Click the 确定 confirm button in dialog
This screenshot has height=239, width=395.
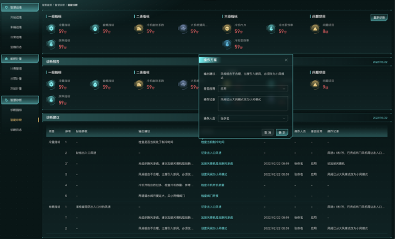282,132
